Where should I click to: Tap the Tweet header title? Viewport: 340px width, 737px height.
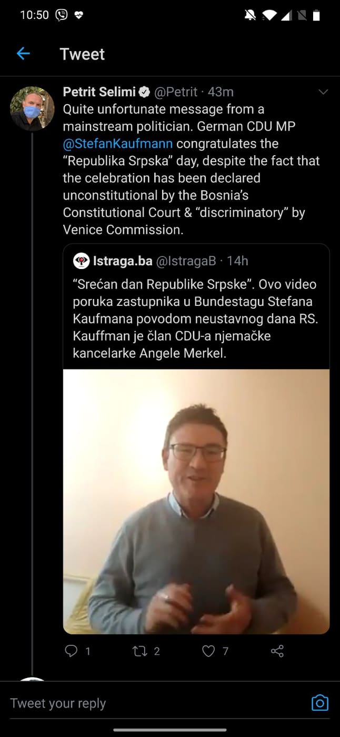tap(82, 54)
